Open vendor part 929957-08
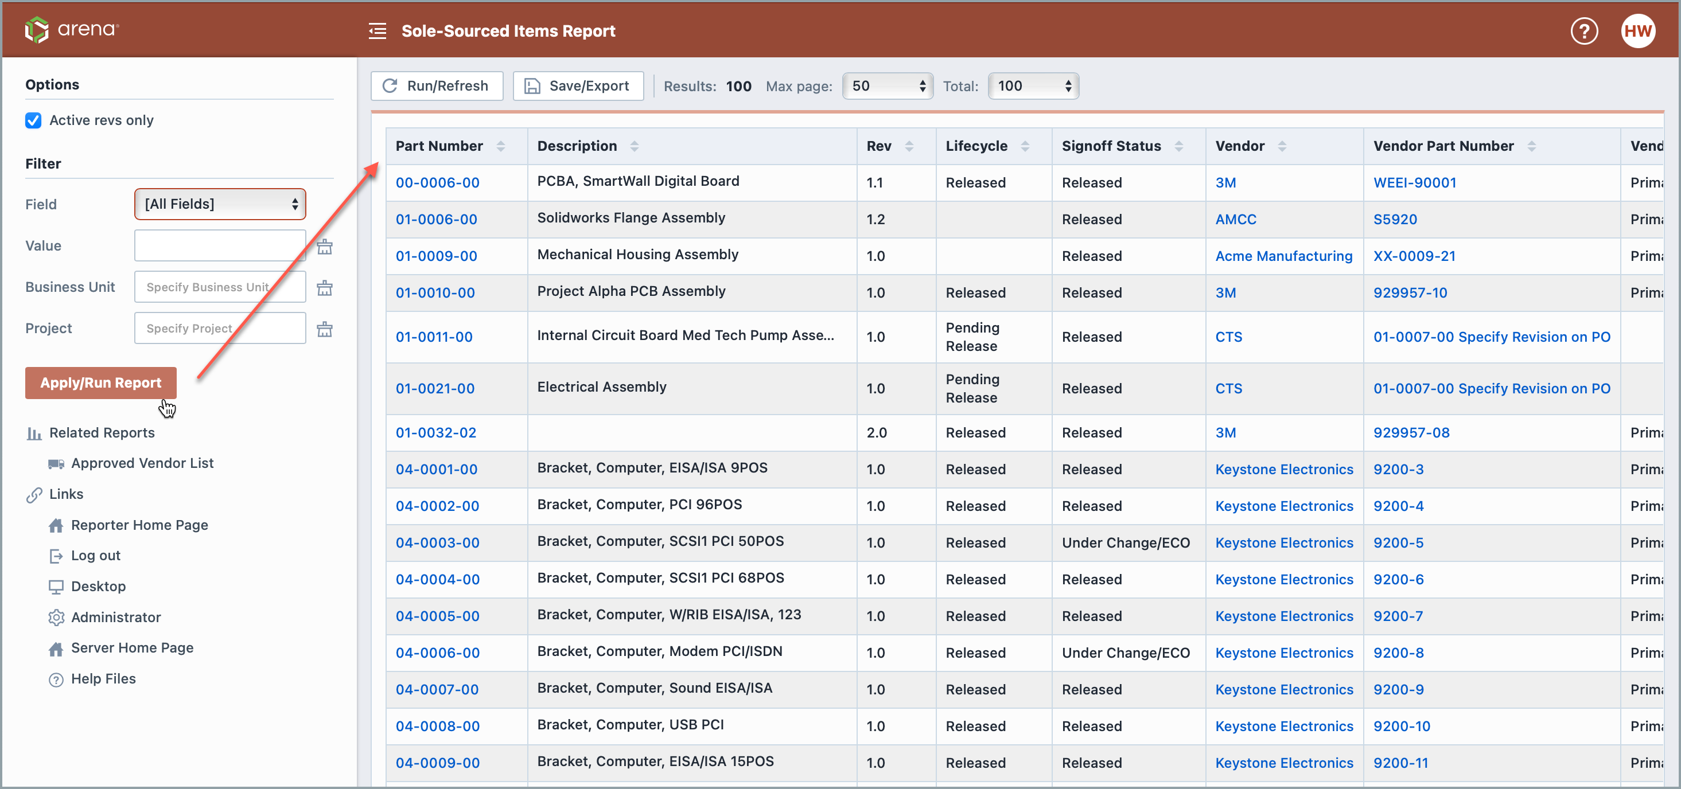The image size is (1681, 789). pyautogui.click(x=1411, y=433)
